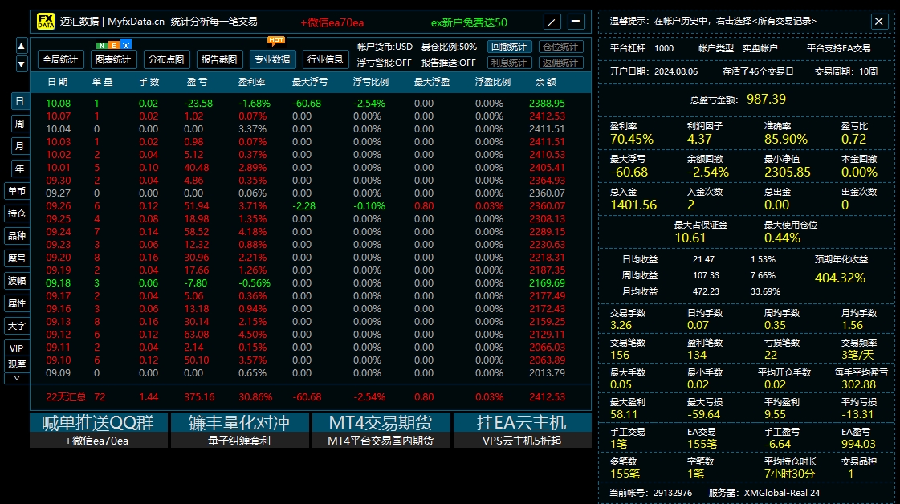The image size is (900, 504).
Task: Click the 利润因子 value 4.37
Action: click(x=699, y=140)
